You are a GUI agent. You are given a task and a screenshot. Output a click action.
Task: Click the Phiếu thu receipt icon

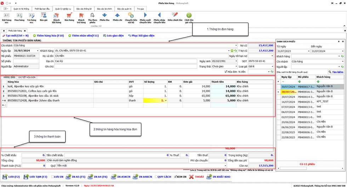point(104,17)
